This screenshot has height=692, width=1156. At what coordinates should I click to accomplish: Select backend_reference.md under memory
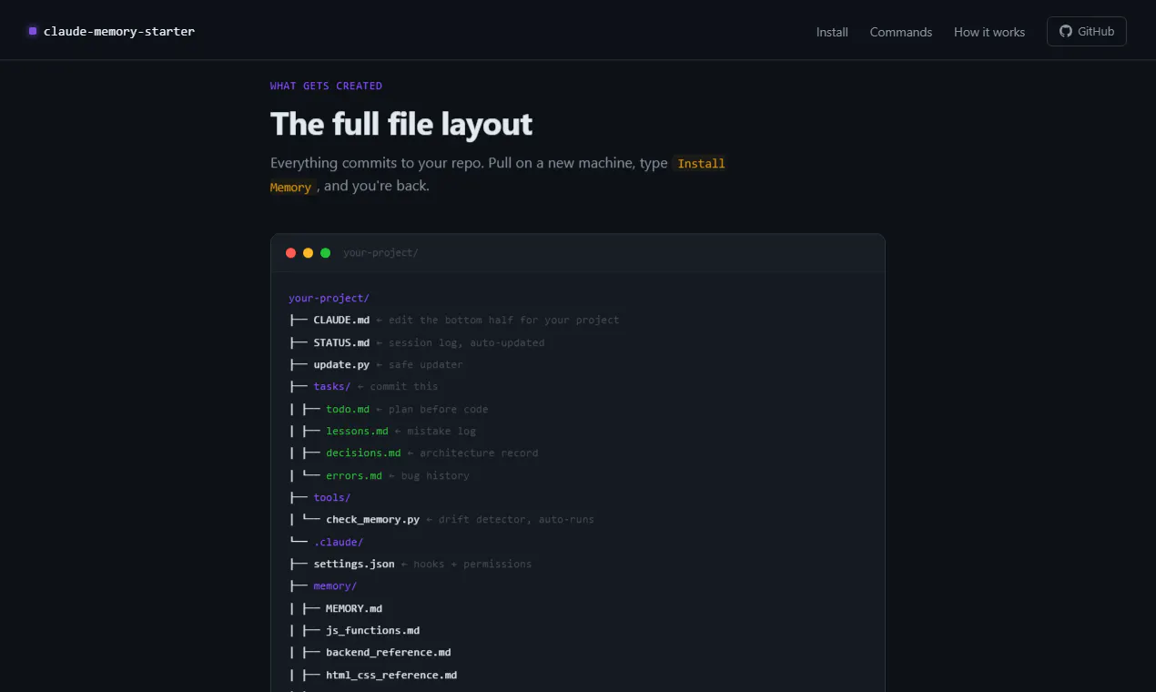point(389,652)
